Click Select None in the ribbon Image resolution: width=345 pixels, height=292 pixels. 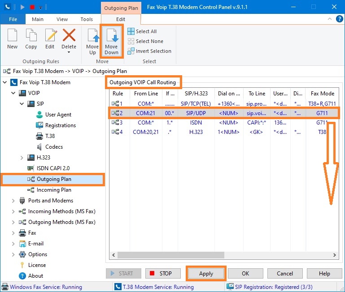pyautogui.click(x=145, y=41)
